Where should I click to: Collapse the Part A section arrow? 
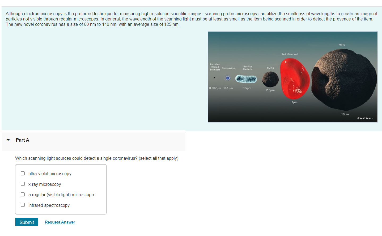tap(8, 140)
